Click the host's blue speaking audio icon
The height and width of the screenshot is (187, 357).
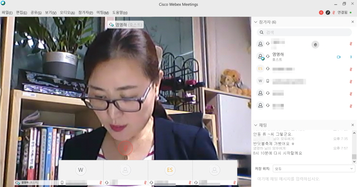click(x=351, y=57)
